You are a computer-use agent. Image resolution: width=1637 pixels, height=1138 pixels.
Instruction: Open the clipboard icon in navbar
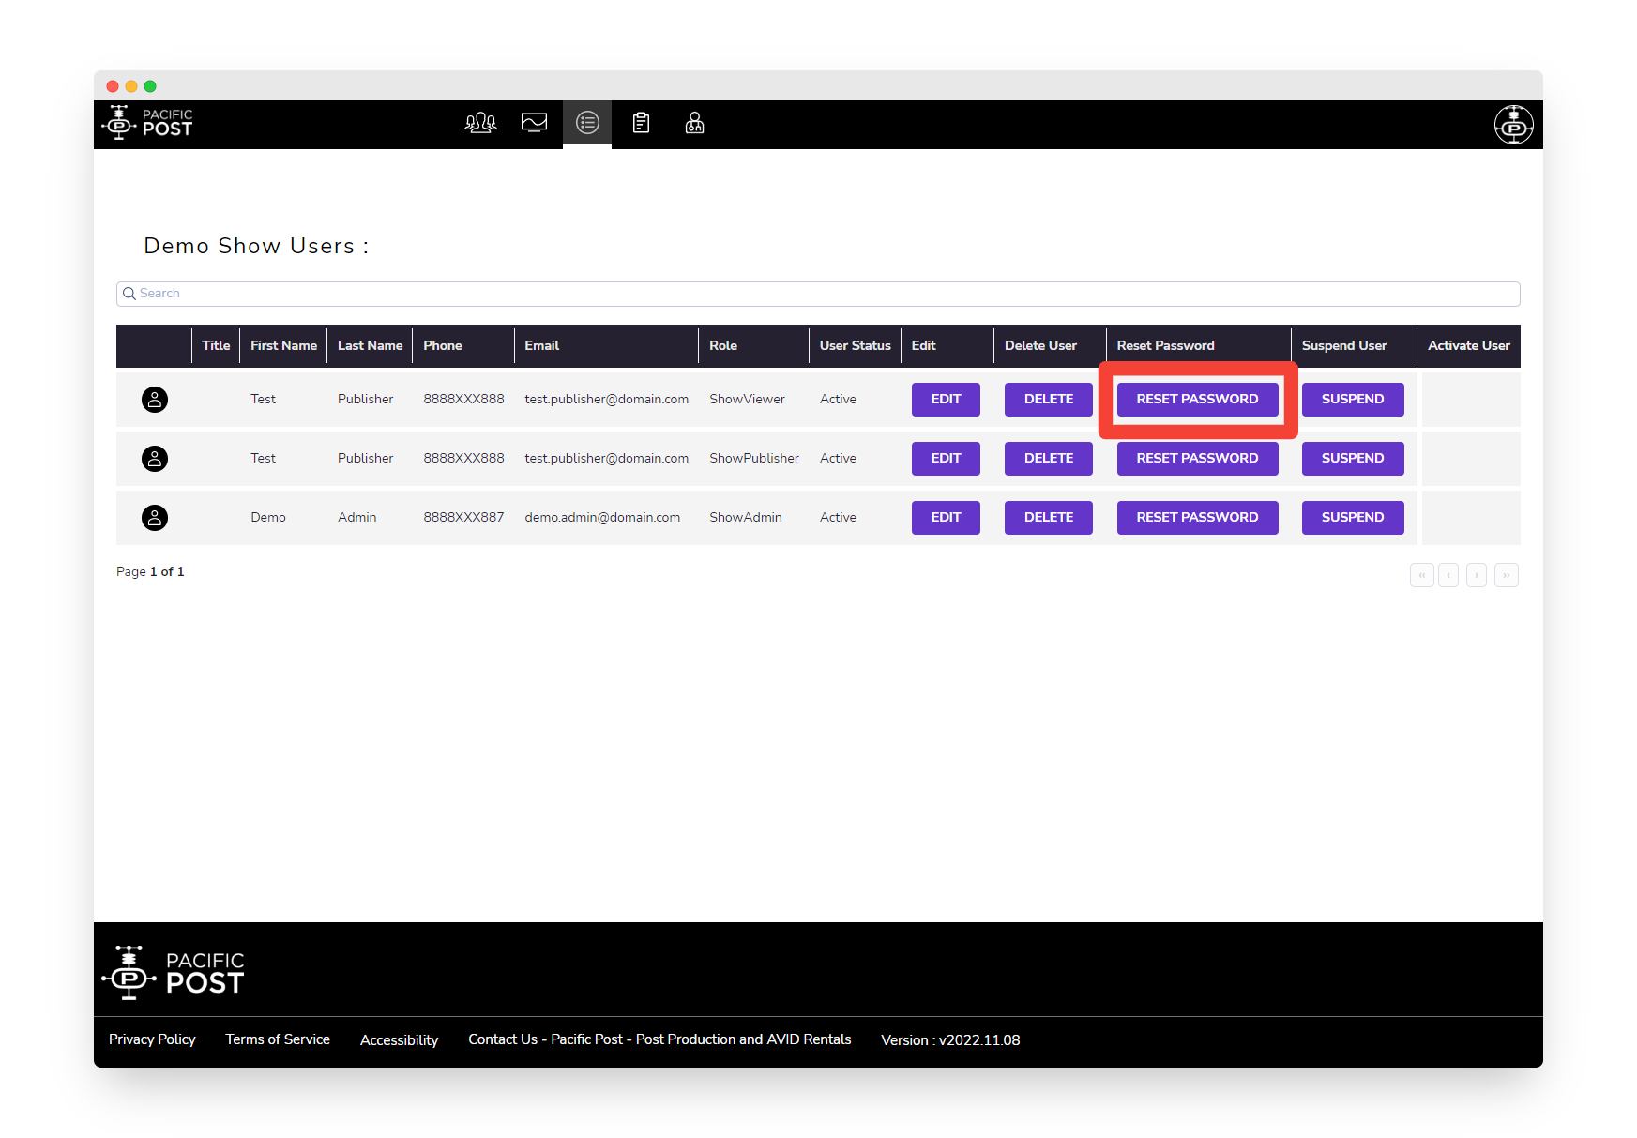coord(641,123)
